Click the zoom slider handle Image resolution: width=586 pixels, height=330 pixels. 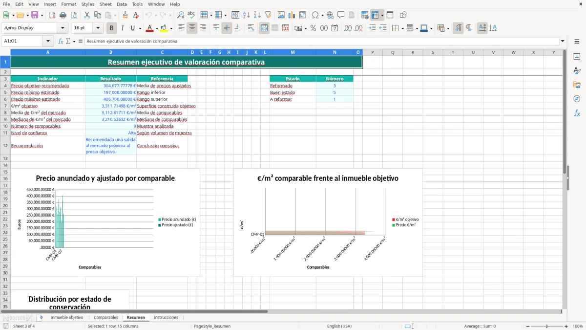pyautogui.click(x=546, y=326)
